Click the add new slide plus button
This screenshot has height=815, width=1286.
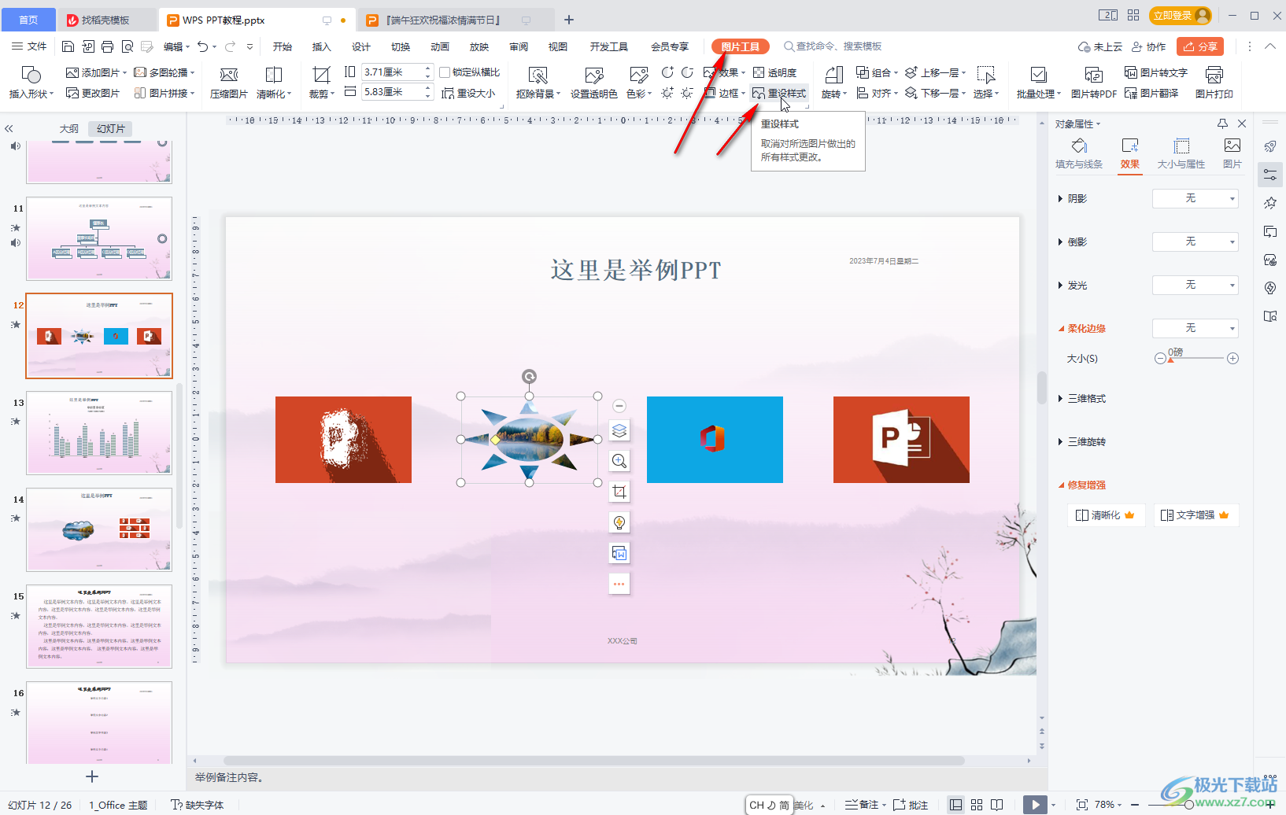[x=92, y=776]
